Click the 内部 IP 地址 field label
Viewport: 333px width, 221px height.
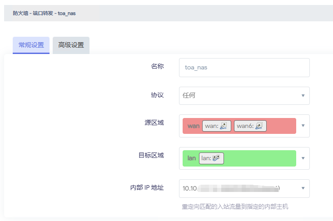point(146,188)
